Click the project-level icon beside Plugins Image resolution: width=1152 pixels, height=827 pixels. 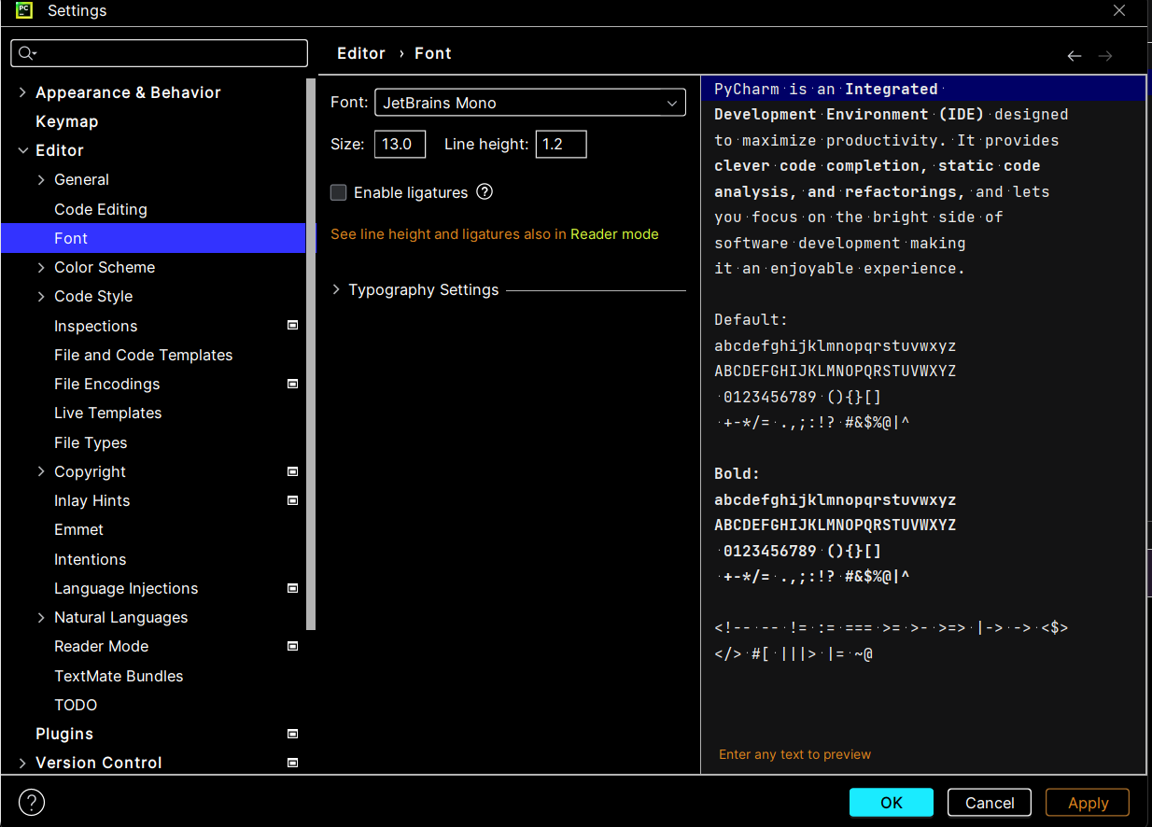point(292,734)
